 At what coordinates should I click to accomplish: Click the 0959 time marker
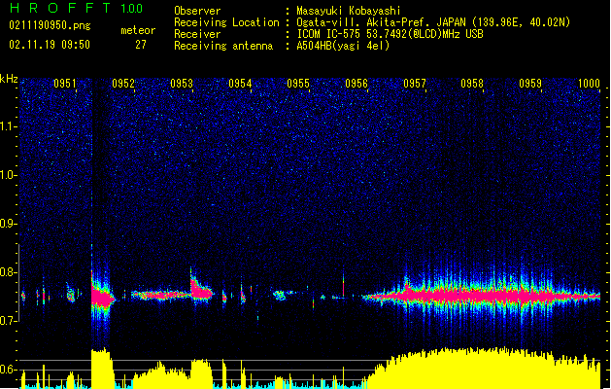click(x=530, y=84)
